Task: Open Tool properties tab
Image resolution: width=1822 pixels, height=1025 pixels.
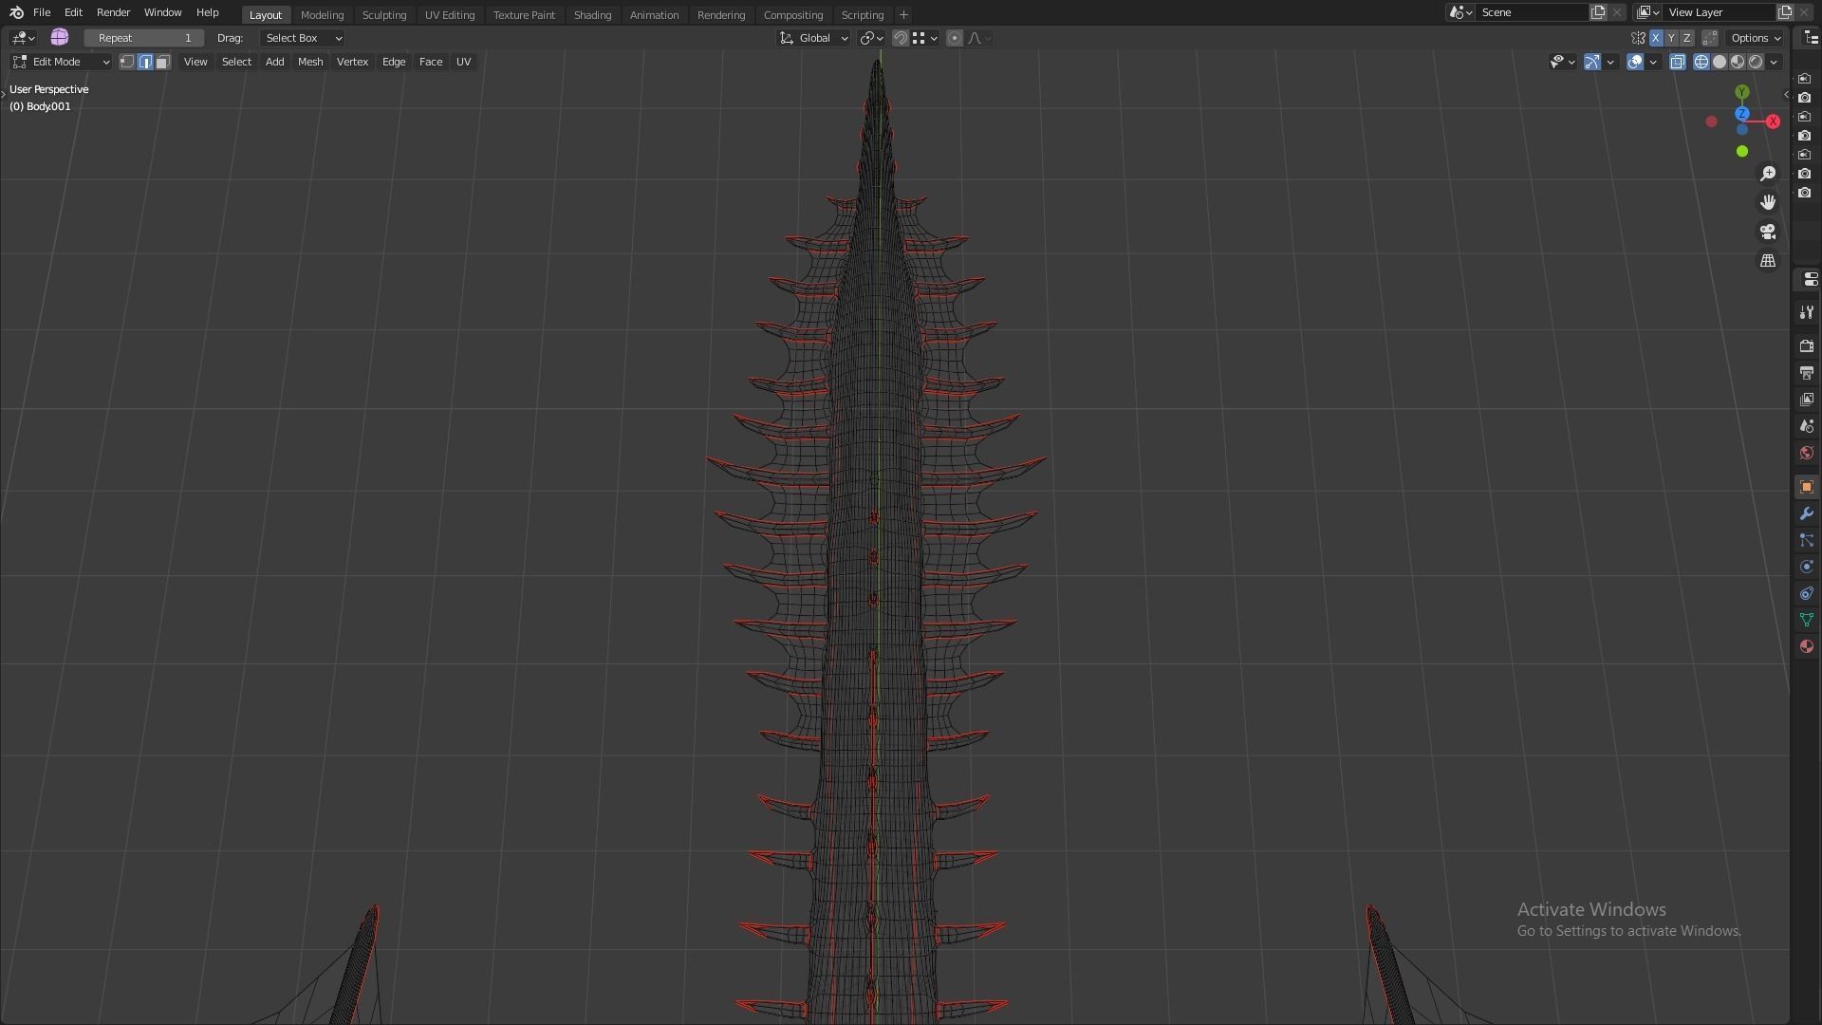Action: (1807, 312)
